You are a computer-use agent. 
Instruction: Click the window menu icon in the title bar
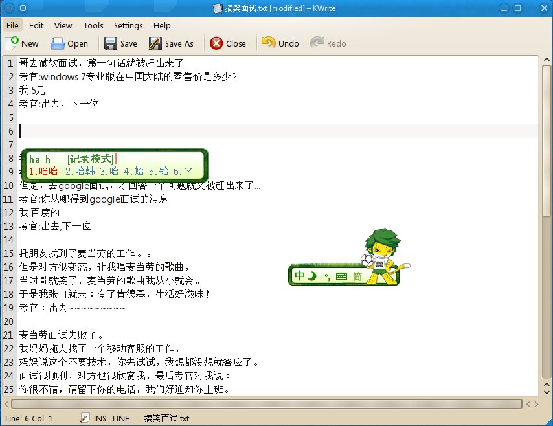(9, 8)
